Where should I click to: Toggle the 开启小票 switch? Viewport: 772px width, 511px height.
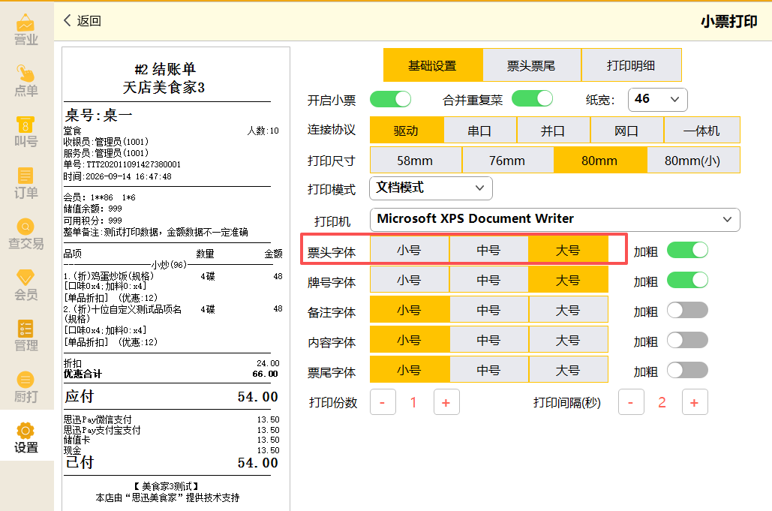click(x=390, y=99)
